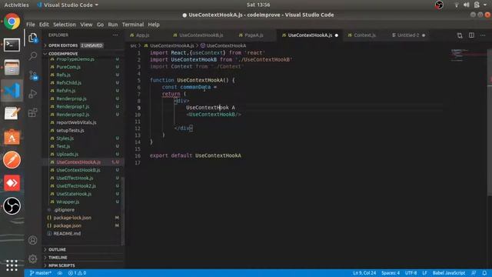492x277 pixels.
Task: Open the Manage gear icon
Action: 32,259
